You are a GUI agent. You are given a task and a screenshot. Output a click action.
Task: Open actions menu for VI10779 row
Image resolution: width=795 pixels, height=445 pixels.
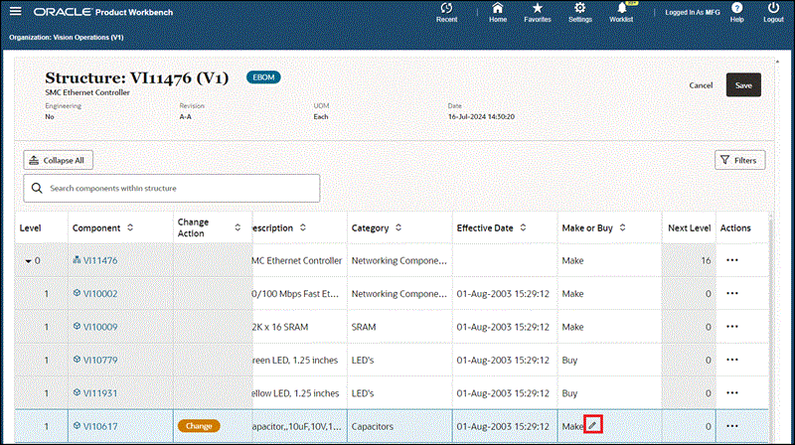coord(732,360)
